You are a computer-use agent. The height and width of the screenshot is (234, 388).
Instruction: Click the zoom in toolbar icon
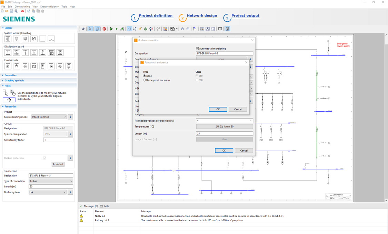[188, 29]
